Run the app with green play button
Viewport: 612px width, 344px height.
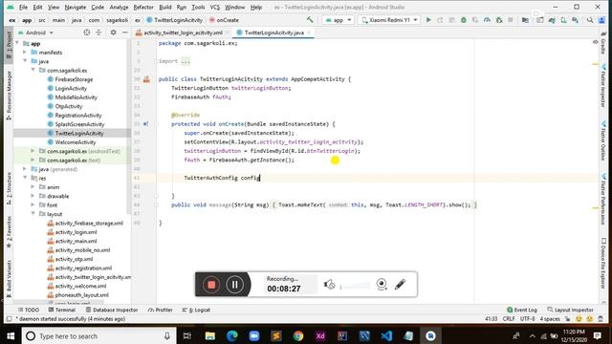[x=428, y=20]
